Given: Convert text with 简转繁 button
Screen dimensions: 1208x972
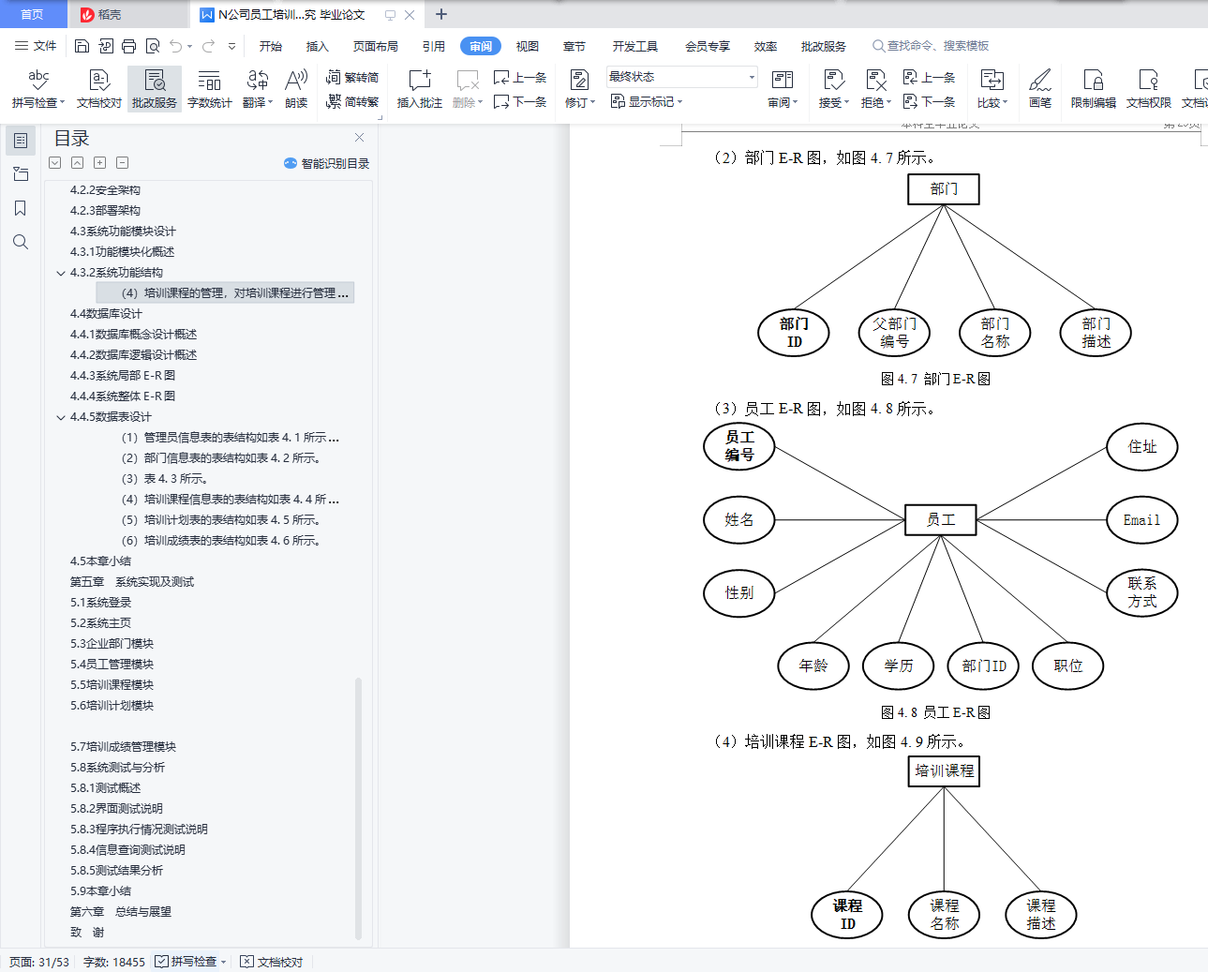Looking at the screenshot, I should (x=352, y=101).
